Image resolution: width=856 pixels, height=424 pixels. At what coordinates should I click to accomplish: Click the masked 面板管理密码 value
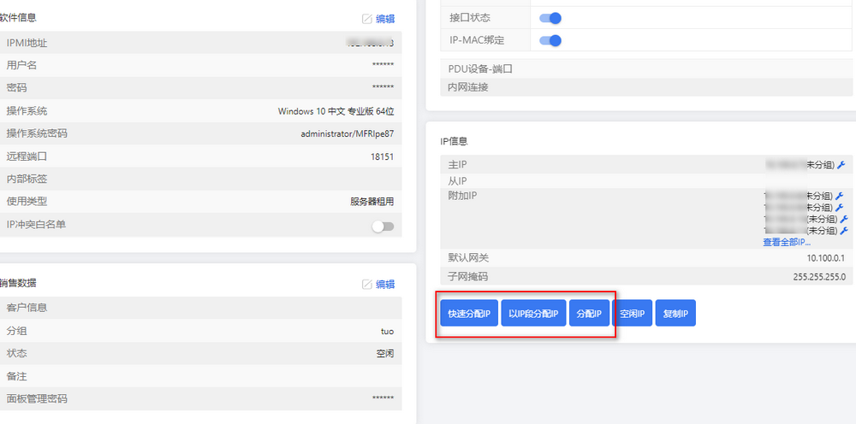click(383, 399)
